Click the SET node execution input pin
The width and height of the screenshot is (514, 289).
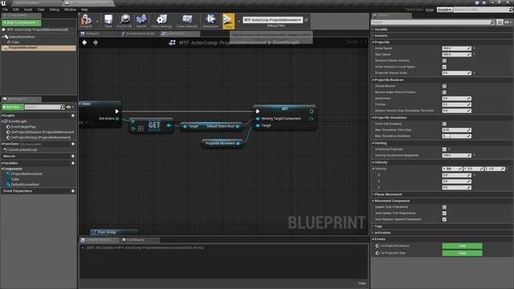(258, 112)
